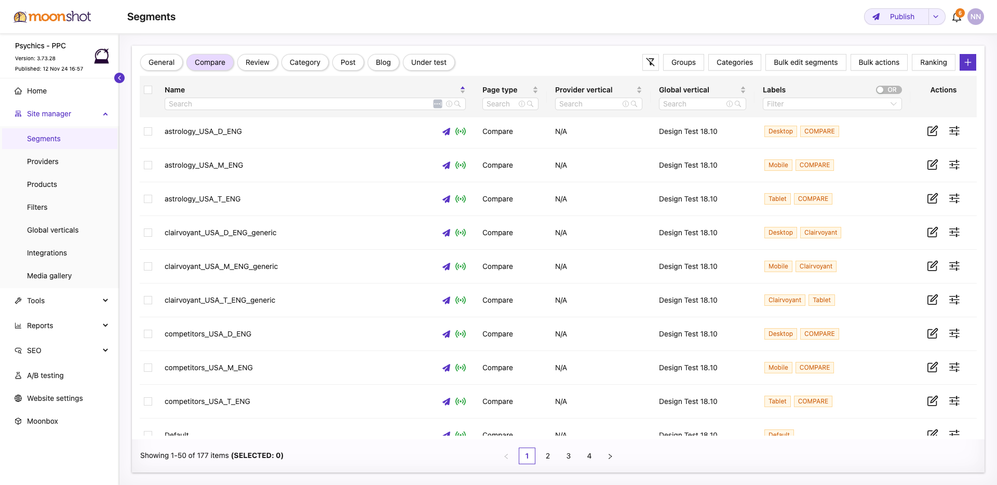Check the astrology_USA_M_ENG row checkbox

148,165
